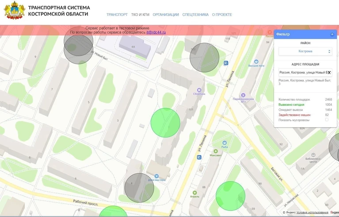
Task: Click the bus stop icon on ул. Ленина near Максавит
Action: pyautogui.click(x=199, y=157)
